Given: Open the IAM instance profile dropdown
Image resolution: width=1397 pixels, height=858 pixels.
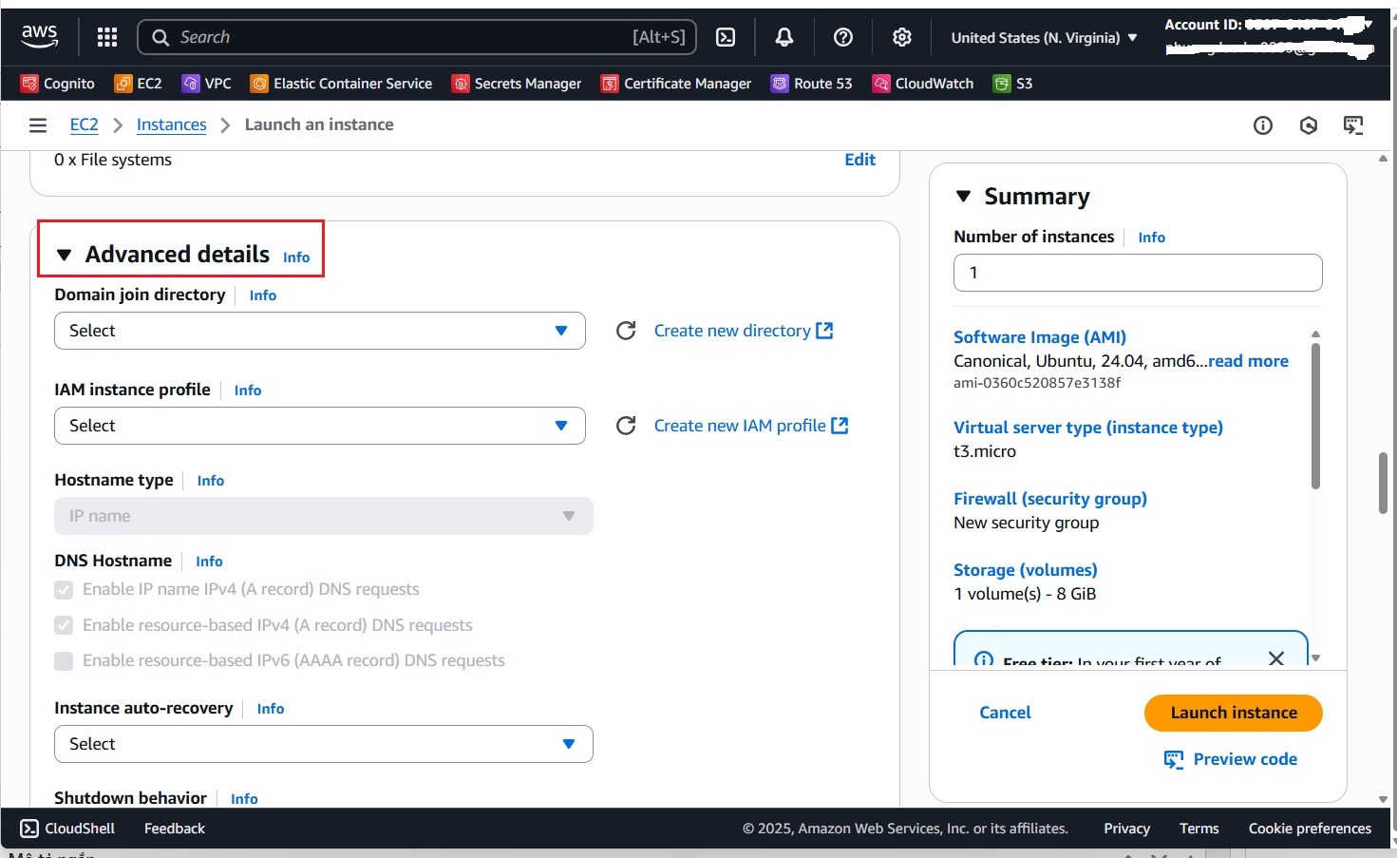Looking at the screenshot, I should [320, 426].
